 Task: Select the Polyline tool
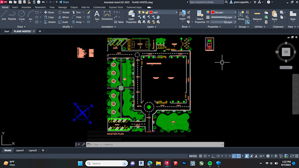(12, 15)
